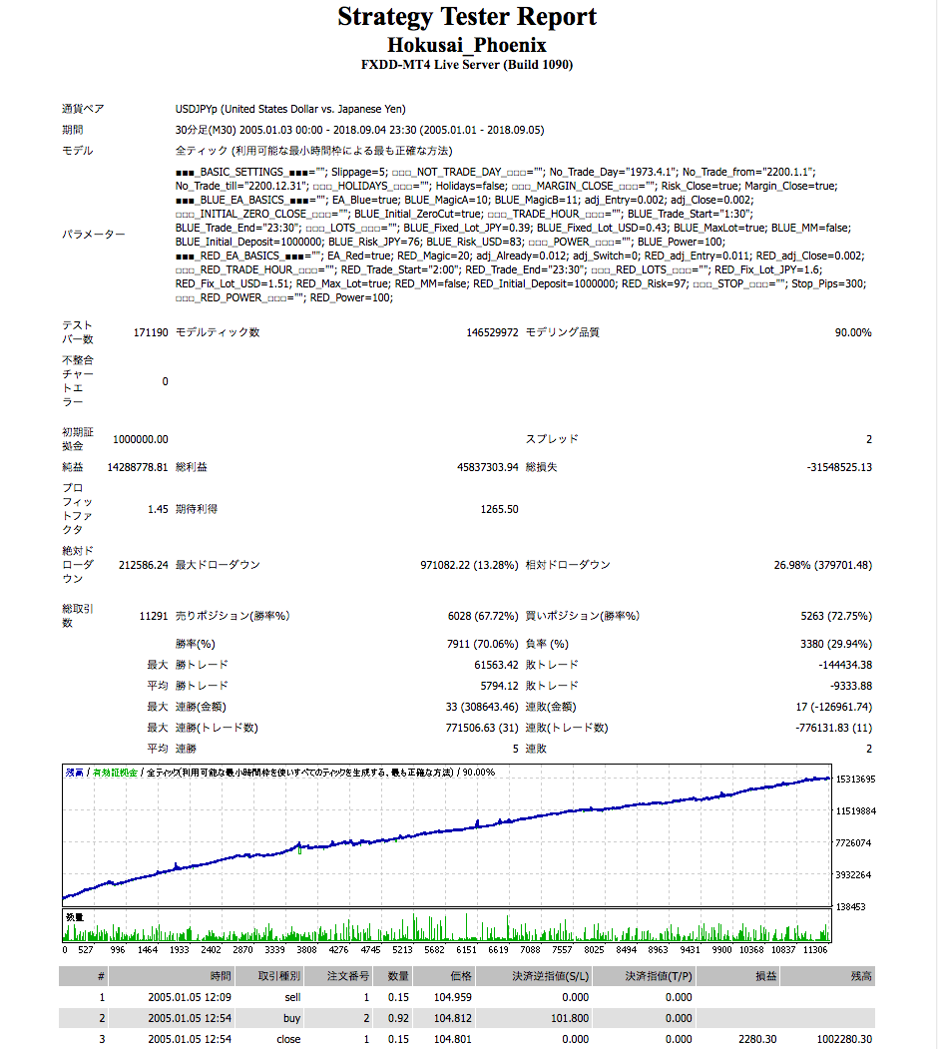Click the total trades value 11291
Viewport: 938px width, 1049px height.
(154, 616)
